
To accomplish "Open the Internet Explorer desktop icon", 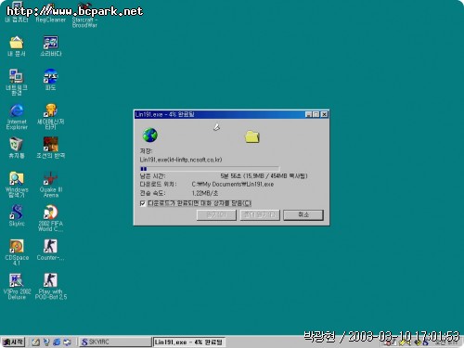I will [x=17, y=116].
